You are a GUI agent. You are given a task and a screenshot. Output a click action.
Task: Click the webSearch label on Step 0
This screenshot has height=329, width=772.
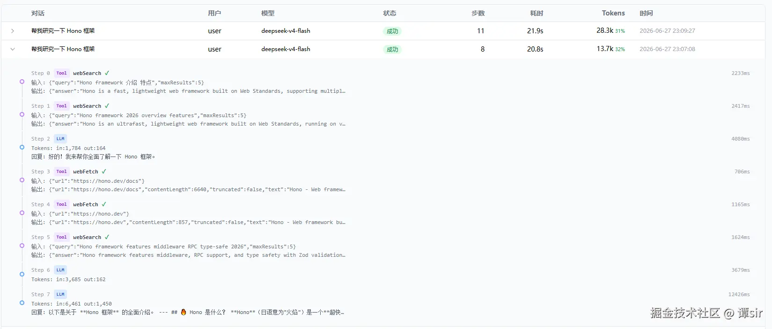(x=87, y=73)
